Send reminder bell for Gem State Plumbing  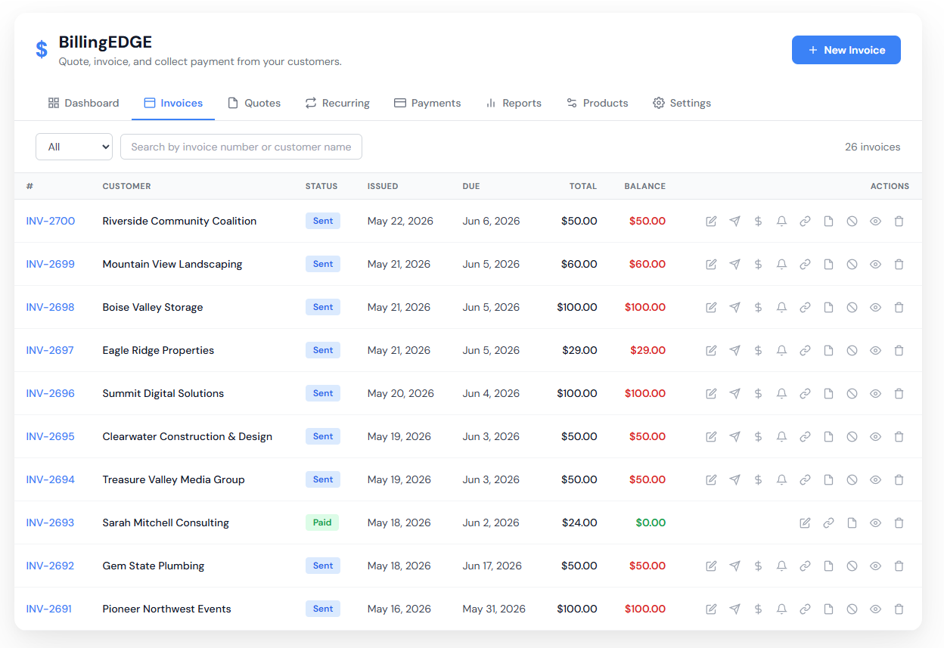(x=781, y=566)
